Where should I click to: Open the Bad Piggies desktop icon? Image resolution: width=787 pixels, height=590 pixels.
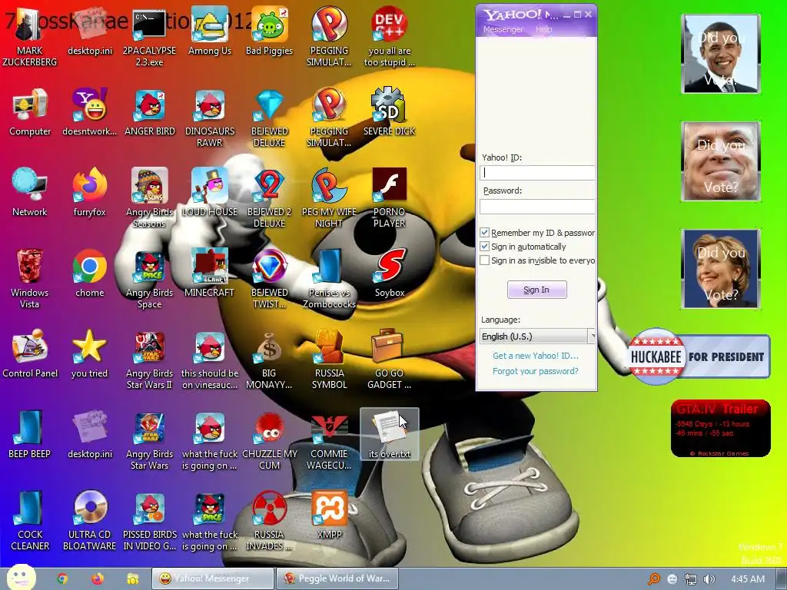(269, 31)
